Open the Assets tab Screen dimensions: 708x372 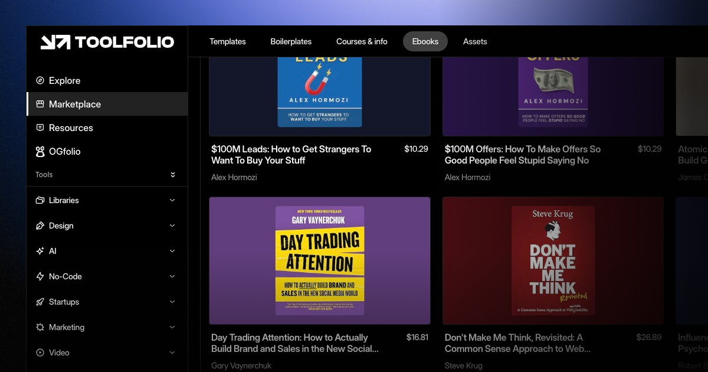(x=475, y=41)
